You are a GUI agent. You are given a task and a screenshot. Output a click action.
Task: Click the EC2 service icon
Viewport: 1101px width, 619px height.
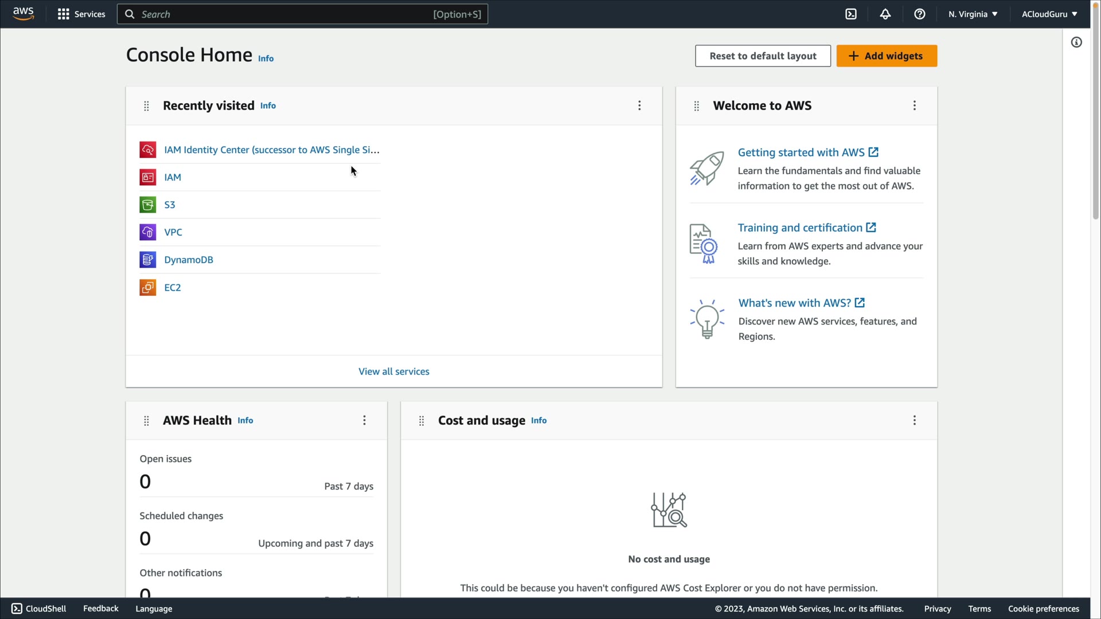pos(147,287)
